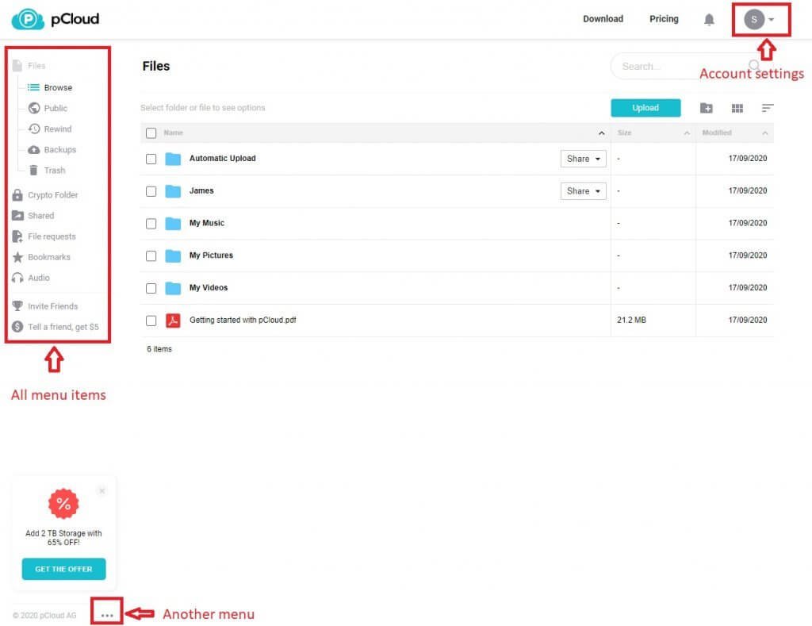The width and height of the screenshot is (812, 626).
Task: Click the Browse list icon
Action: pyautogui.click(x=33, y=87)
